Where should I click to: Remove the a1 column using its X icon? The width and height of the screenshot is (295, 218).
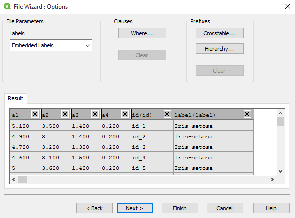[35, 114]
